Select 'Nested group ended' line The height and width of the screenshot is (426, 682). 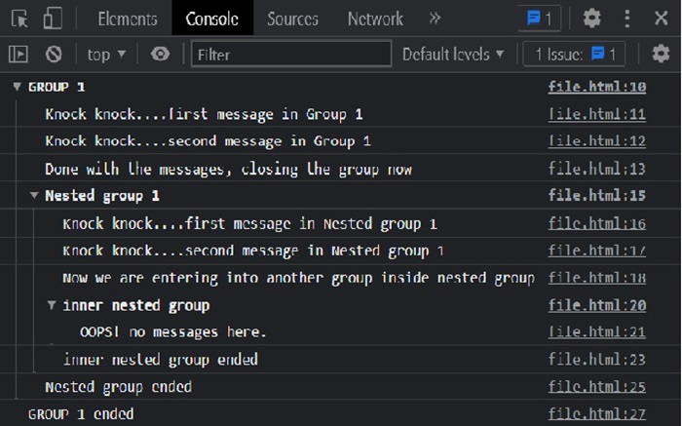coord(118,387)
